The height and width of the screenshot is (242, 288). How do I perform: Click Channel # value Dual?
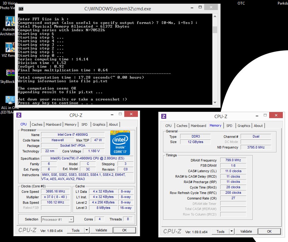point(256,136)
